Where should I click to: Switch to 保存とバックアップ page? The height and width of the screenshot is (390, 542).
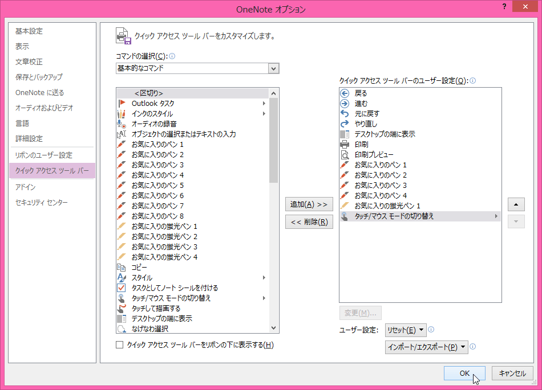pos(39,77)
